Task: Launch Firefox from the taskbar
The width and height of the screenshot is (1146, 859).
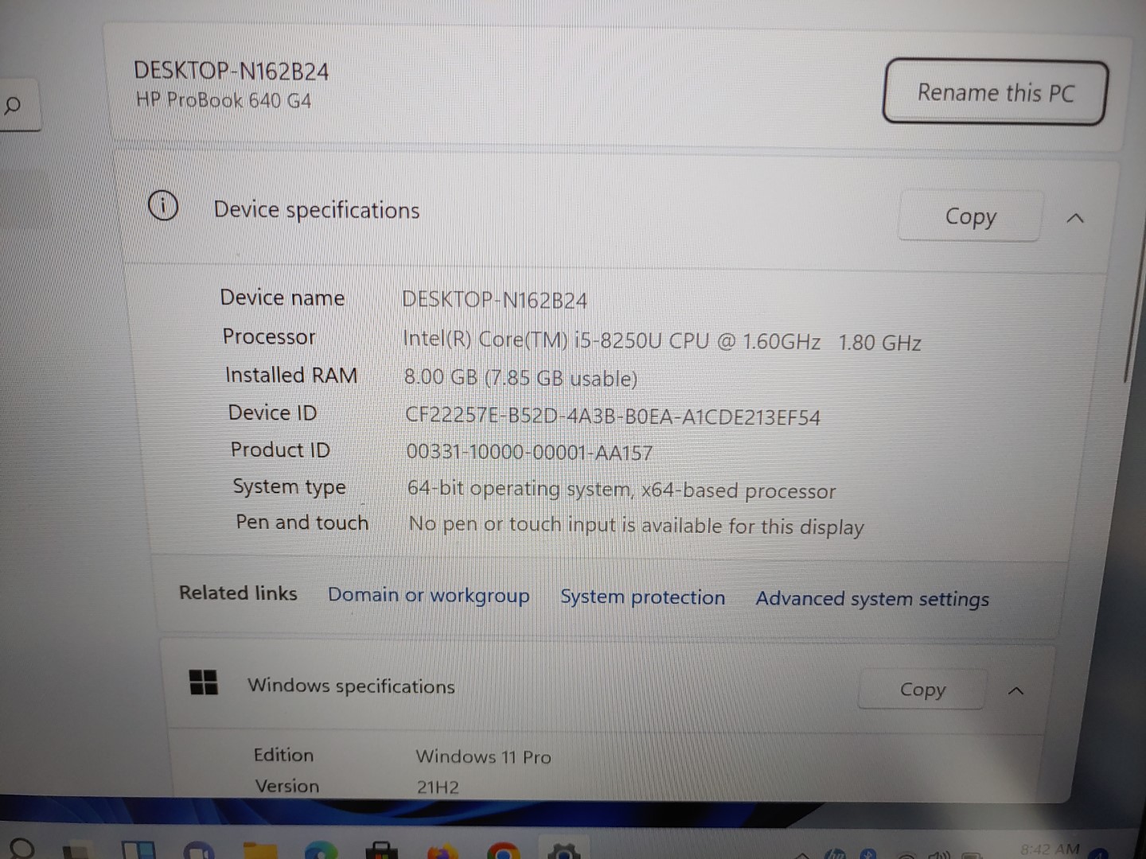Action: click(x=442, y=850)
